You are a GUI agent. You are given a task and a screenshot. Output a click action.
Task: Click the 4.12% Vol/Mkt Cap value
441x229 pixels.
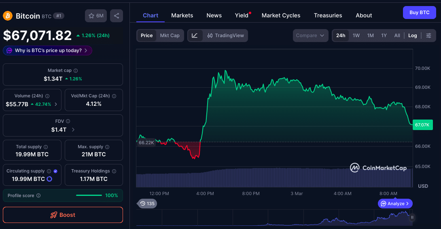(93, 104)
